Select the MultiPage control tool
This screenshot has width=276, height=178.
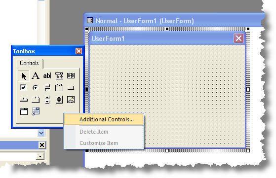[x=36, y=100]
